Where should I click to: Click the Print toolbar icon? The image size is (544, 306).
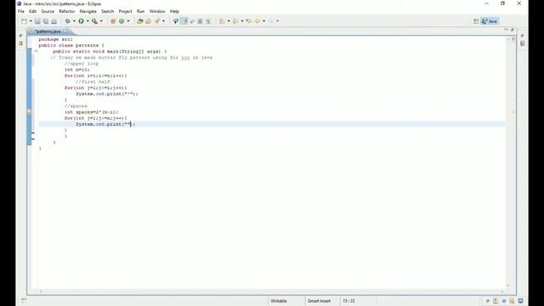[x=54, y=21]
